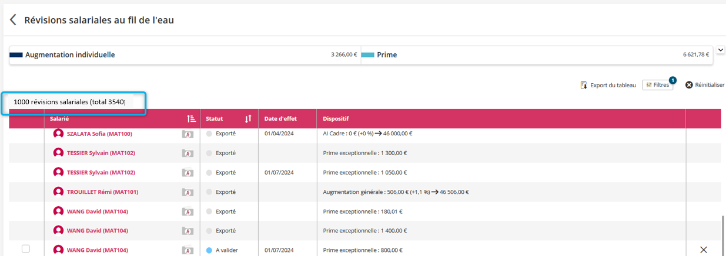Click the Salarié column sort icon
This screenshot has height=256, width=726.
coord(191,119)
